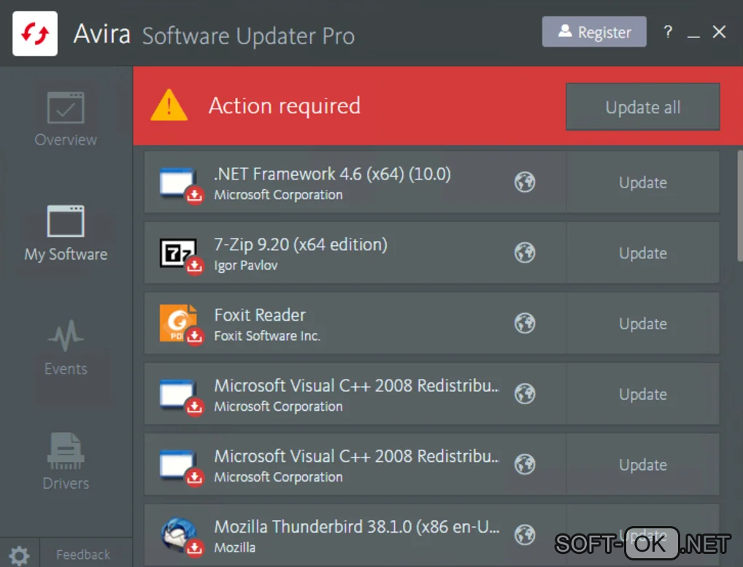Update .NET Framework 4.6 (x64)

click(x=642, y=182)
